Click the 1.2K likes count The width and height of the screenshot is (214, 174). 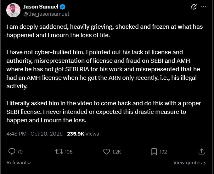tap(116, 152)
